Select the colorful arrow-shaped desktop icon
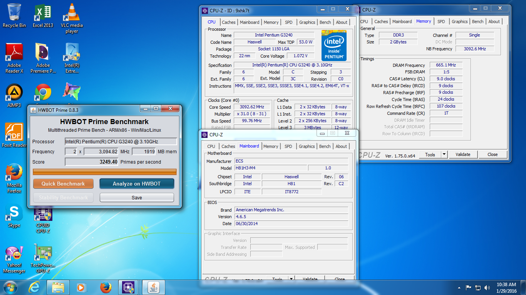 click(71, 93)
